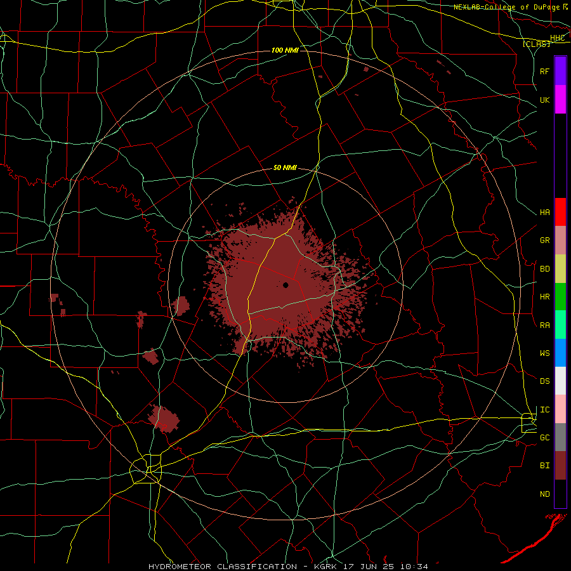571x571 pixels.
Task: Click the black radar site dot at center
Action: (x=285, y=285)
